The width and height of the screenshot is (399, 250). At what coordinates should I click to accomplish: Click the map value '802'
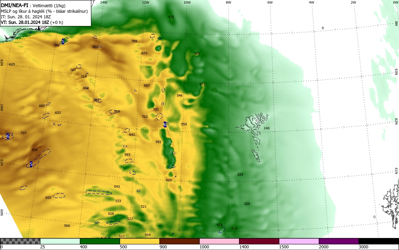click(95, 47)
